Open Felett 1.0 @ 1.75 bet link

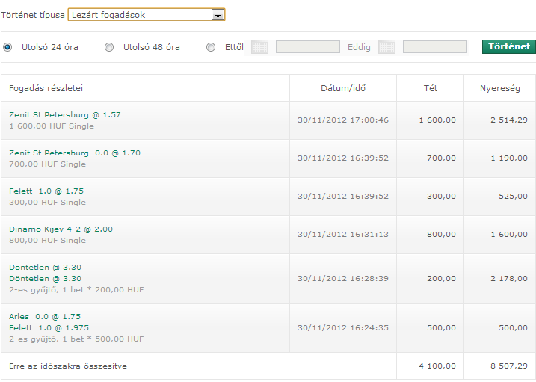coord(46,191)
